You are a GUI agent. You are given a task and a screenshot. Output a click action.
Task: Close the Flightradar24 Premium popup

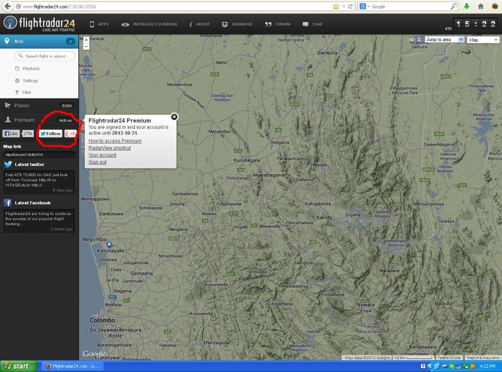(x=174, y=116)
